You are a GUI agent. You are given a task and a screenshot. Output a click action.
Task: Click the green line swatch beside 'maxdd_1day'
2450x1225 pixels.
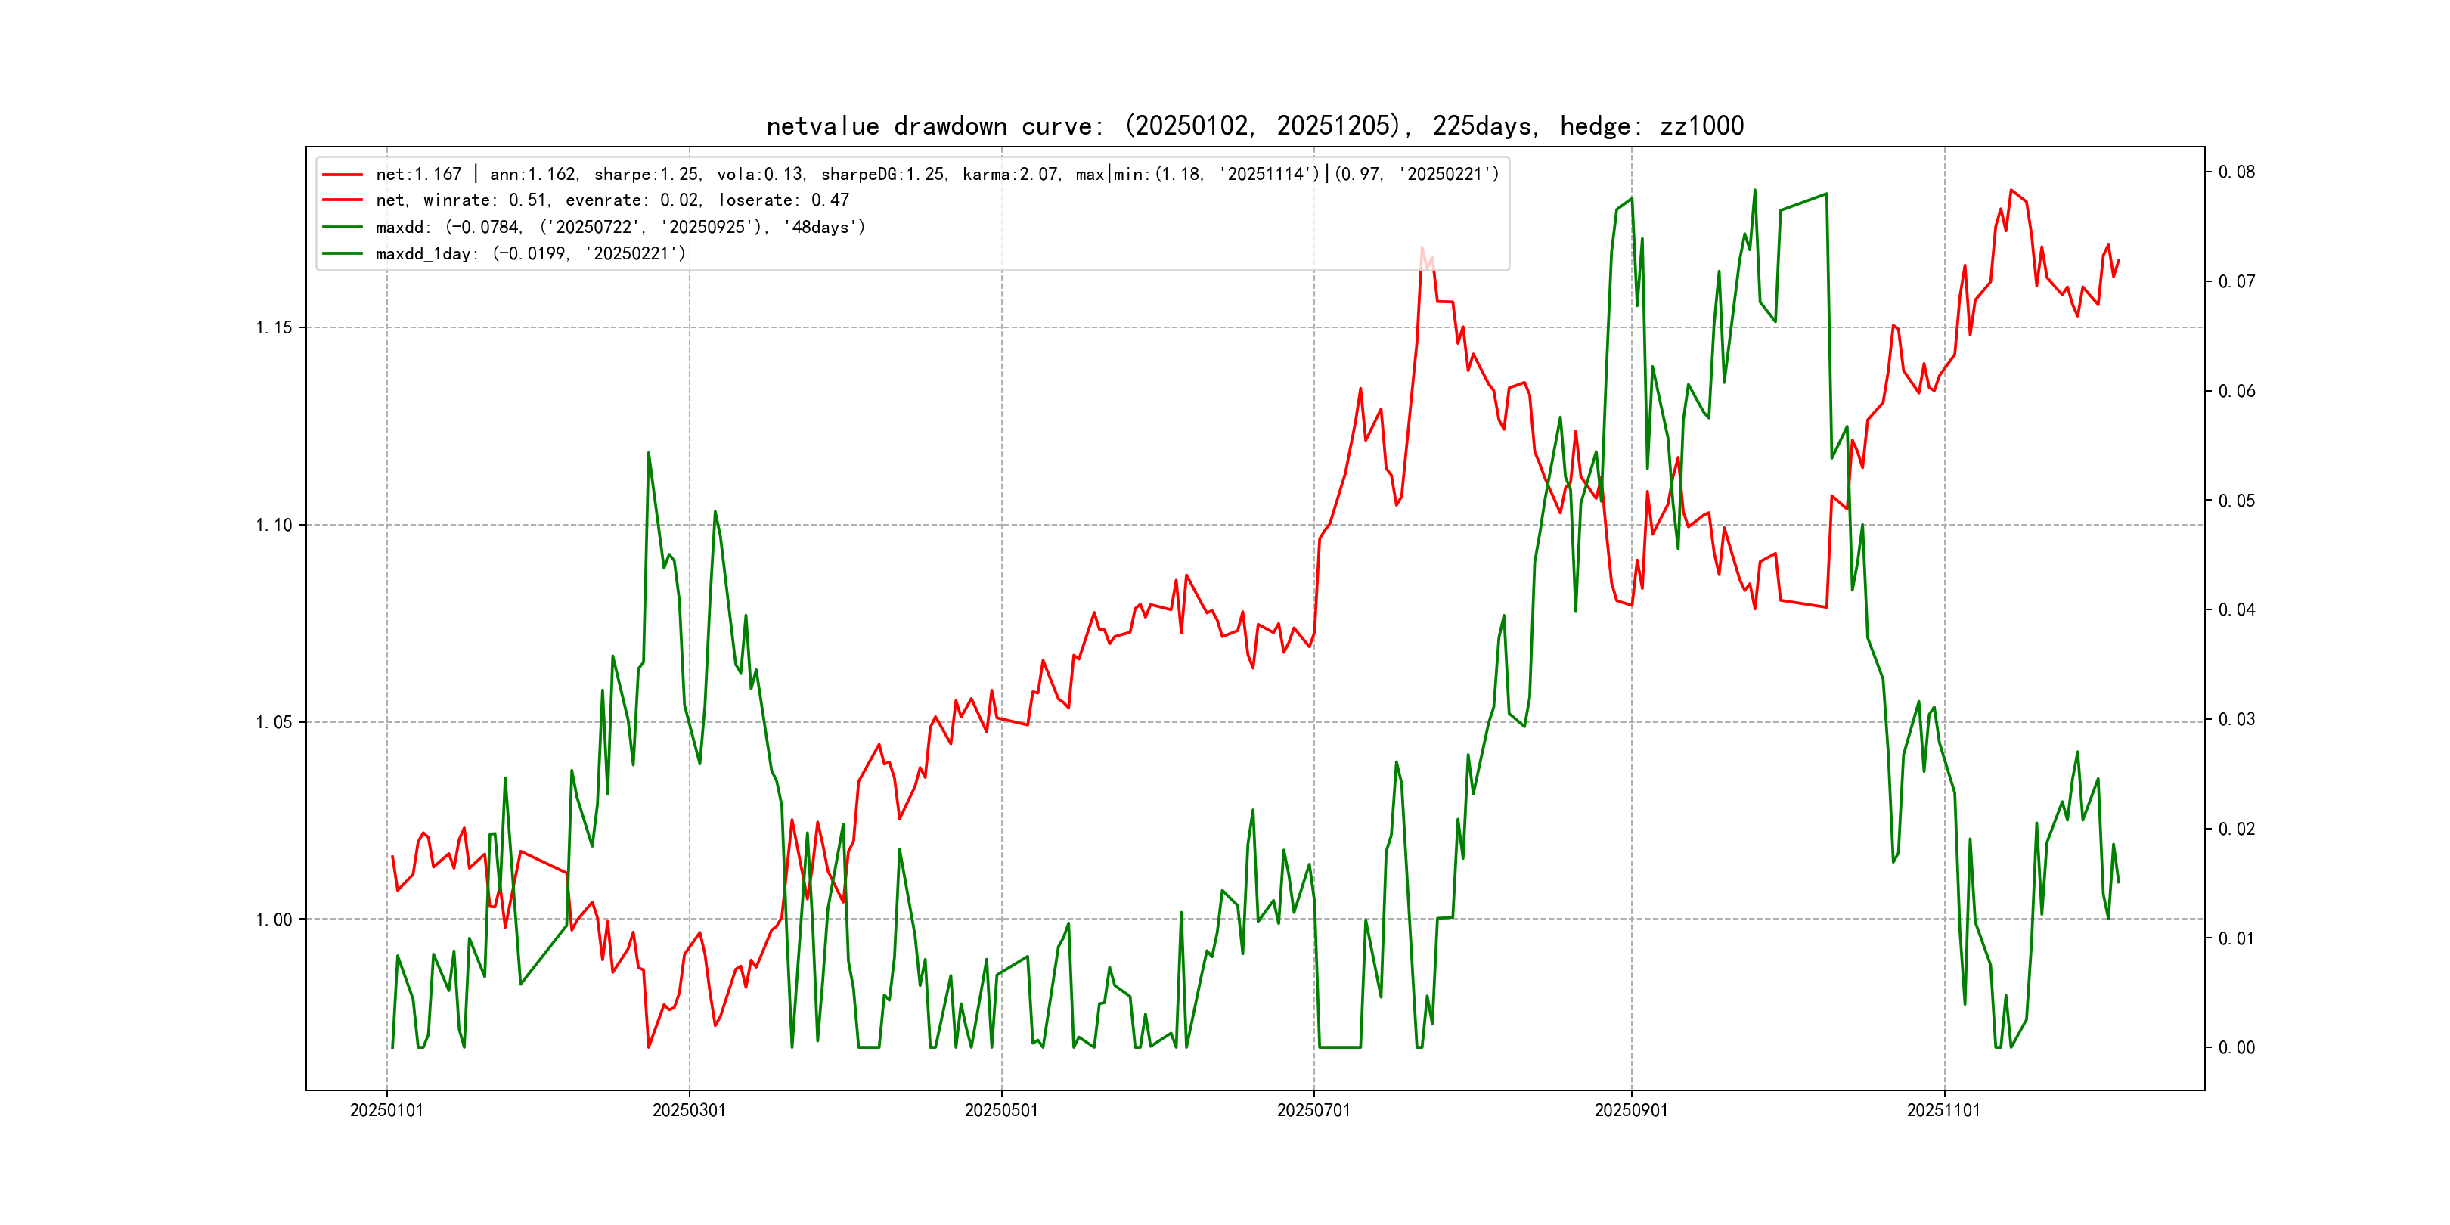tap(343, 254)
